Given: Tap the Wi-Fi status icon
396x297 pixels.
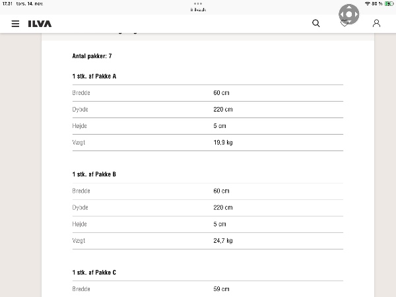Looking at the screenshot, I should click(368, 4).
